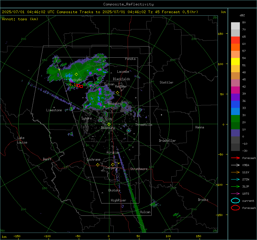Screen dimensions: 257x240
Task: Click the Innisfail label
Action: pos(115,103)
